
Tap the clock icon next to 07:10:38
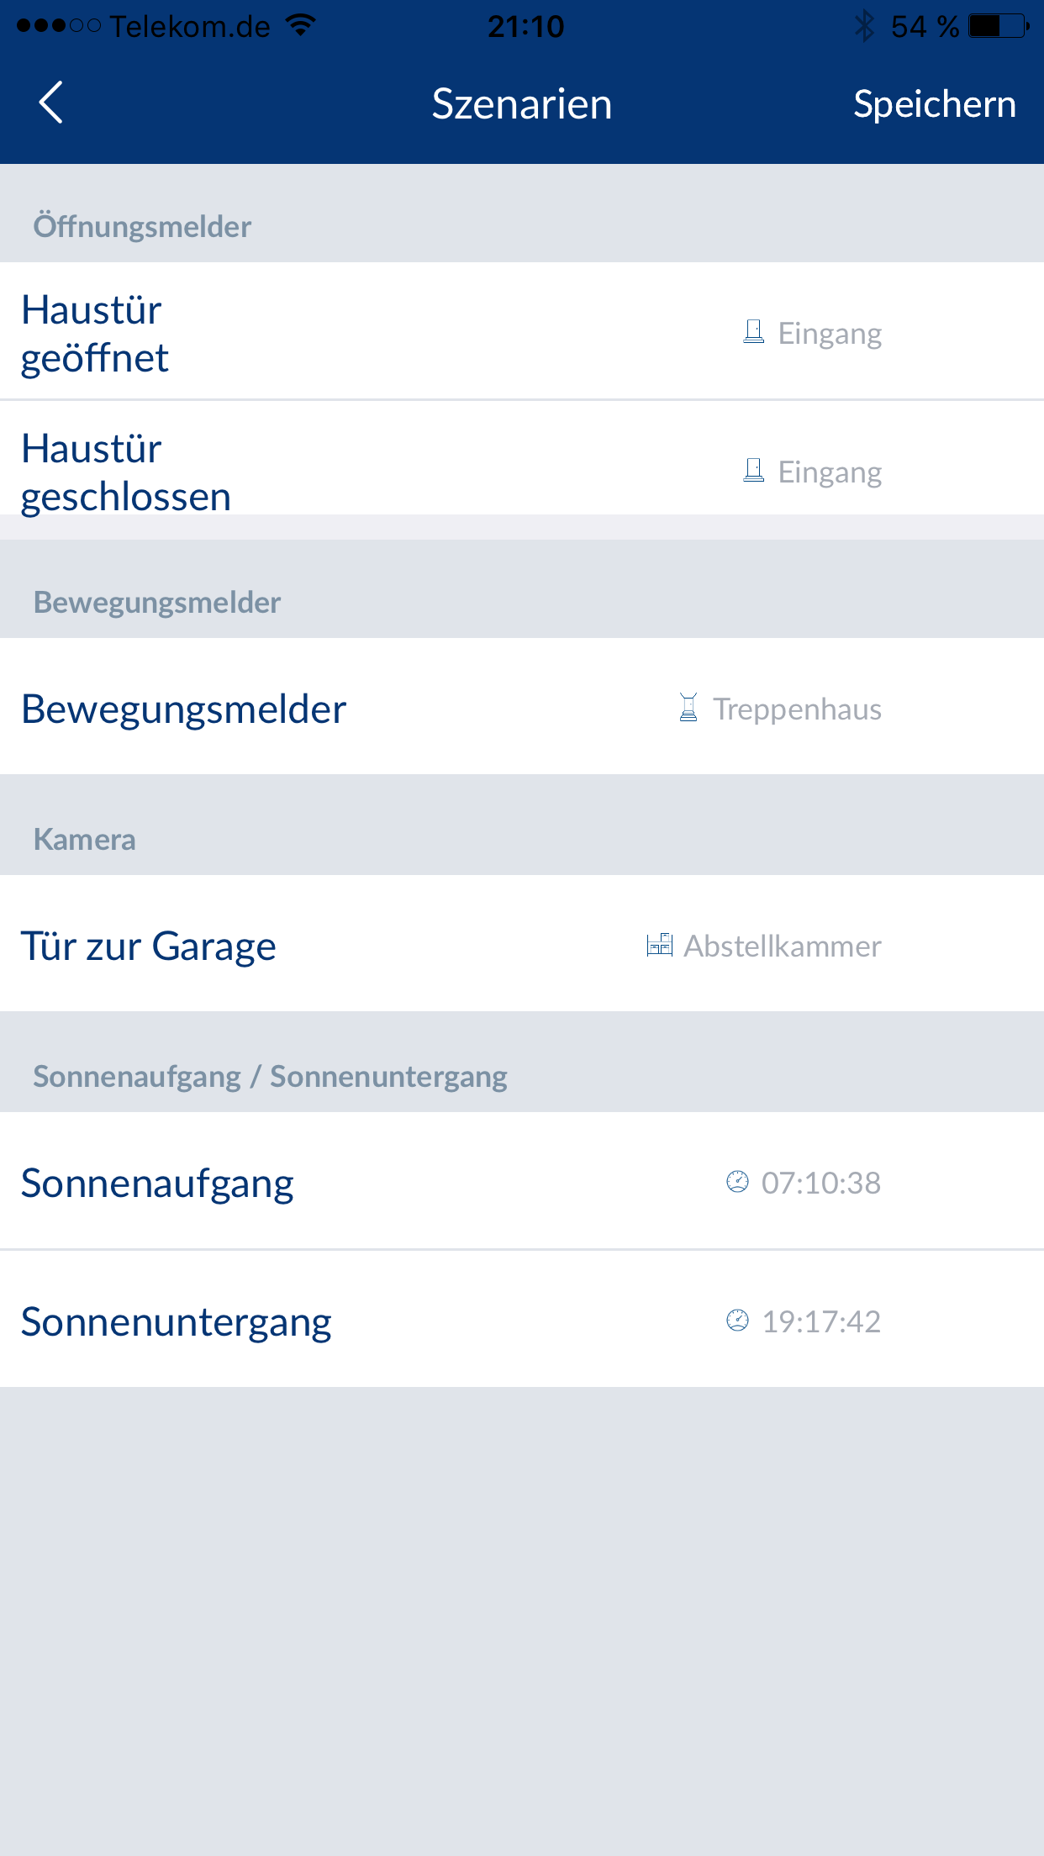[737, 1182]
